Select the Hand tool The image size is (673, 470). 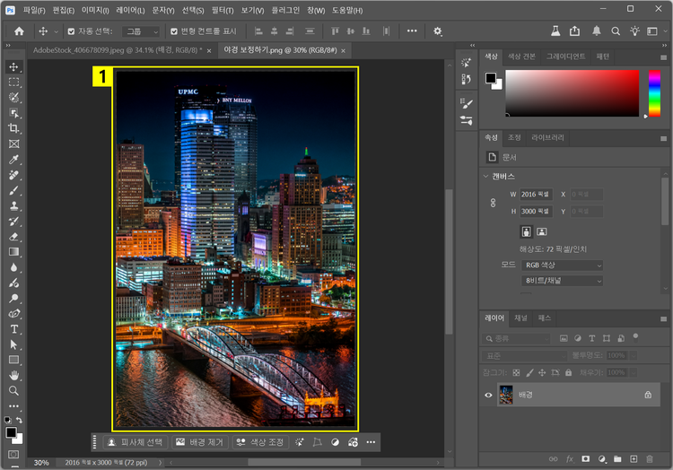(13, 376)
